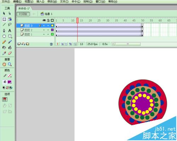Open the 文件(F) menu
177x141 pixels.
coord(6,1)
